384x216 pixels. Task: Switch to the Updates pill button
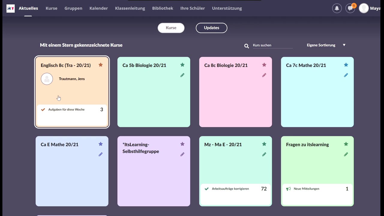point(211,28)
